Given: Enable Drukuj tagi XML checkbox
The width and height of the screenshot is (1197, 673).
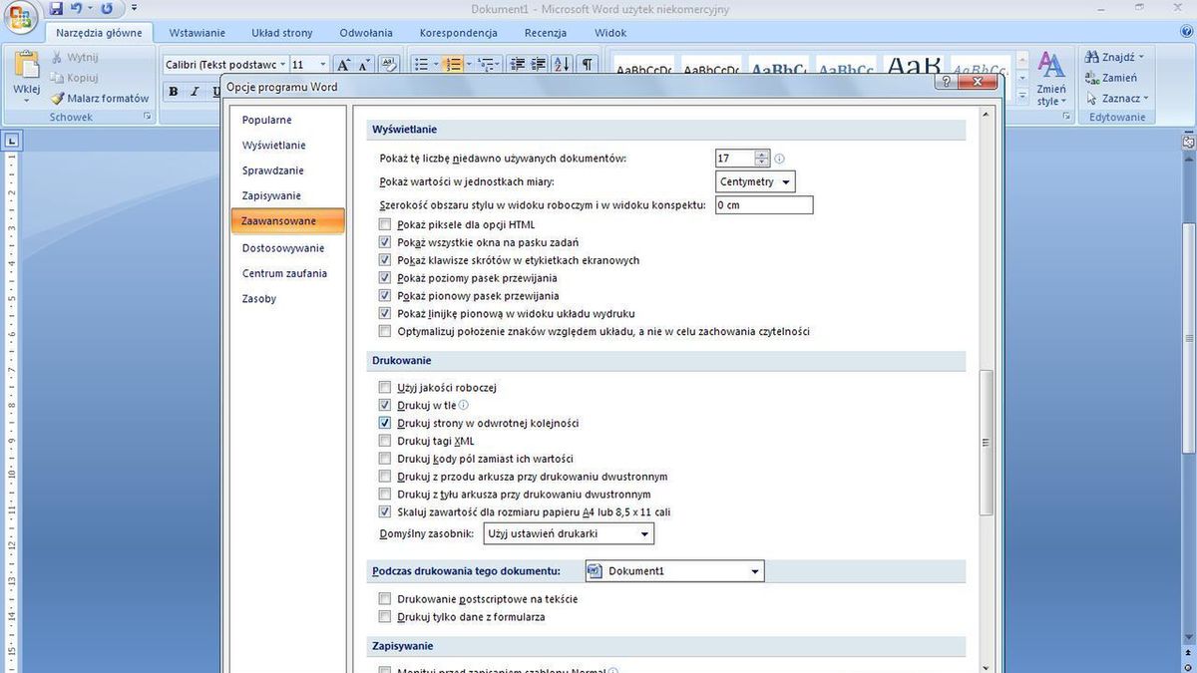Looking at the screenshot, I should [x=385, y=441].
